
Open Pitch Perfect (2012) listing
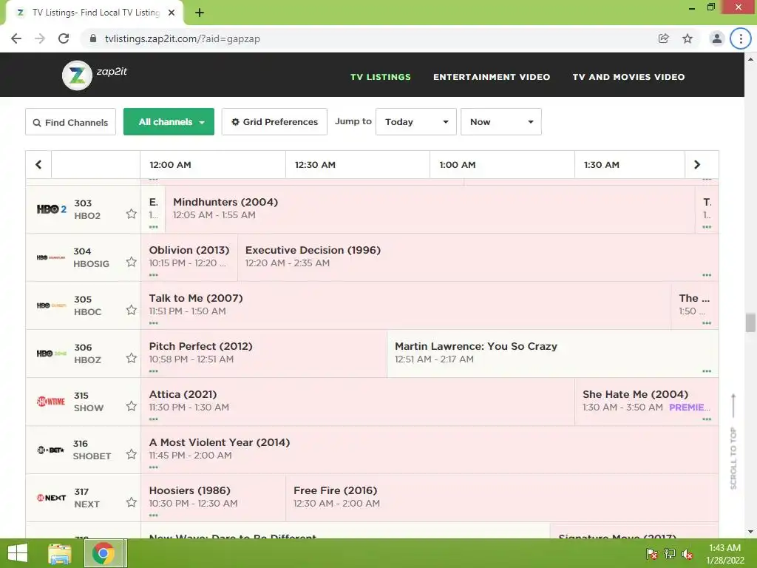(264, 354)
